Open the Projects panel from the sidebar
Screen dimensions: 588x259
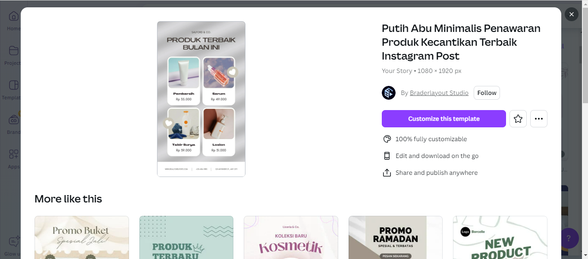[x=13, y=54]
